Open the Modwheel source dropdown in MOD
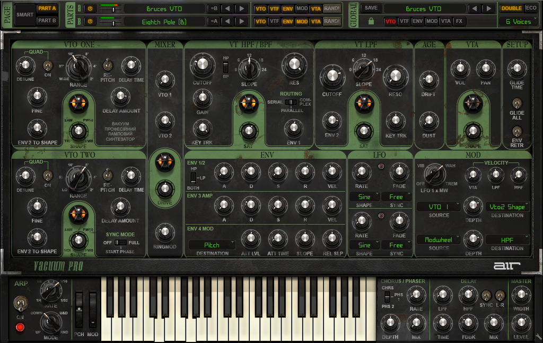Screen dimensions: 543x343 coord(438,240)
